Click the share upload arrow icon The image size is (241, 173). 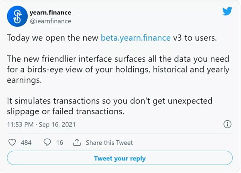click(77, 142)
